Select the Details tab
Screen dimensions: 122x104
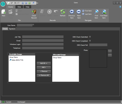(5, 29)
